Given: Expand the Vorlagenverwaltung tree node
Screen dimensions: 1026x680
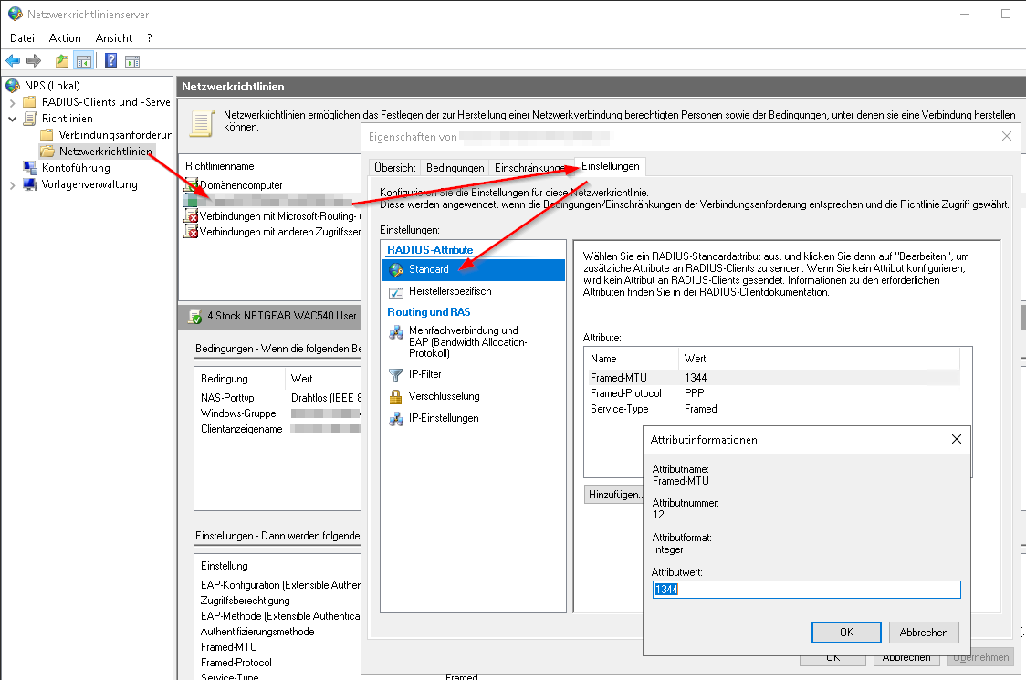Looking at the screenshot, I should coord(12,184).
